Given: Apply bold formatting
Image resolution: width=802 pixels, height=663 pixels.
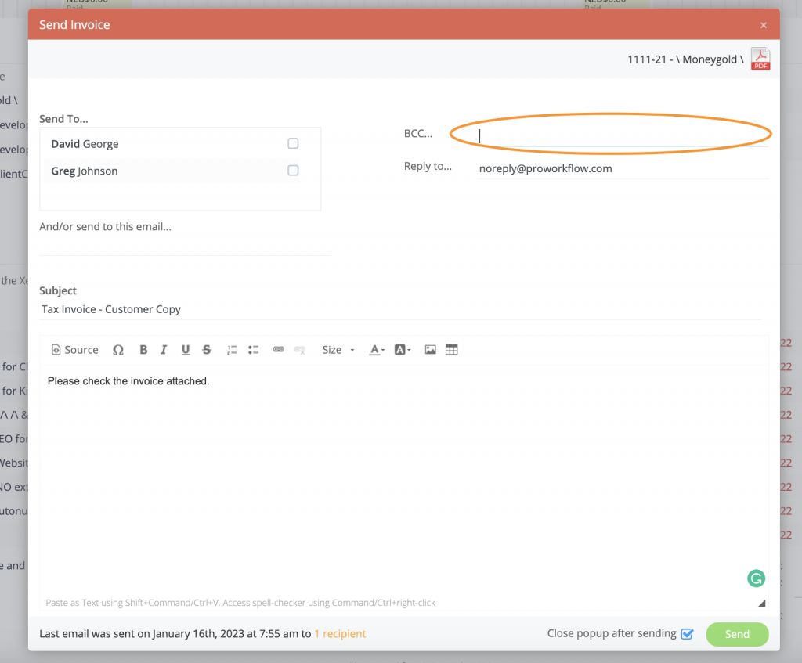Looking at the screenshot, I should (x=143, y=350).
